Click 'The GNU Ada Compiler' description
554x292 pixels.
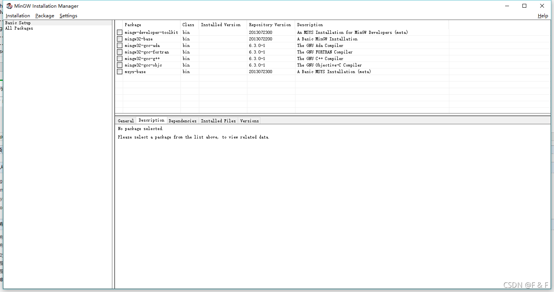click(320, 45)
